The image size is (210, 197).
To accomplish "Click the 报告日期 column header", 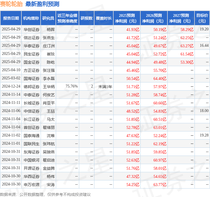I will 11,18.
